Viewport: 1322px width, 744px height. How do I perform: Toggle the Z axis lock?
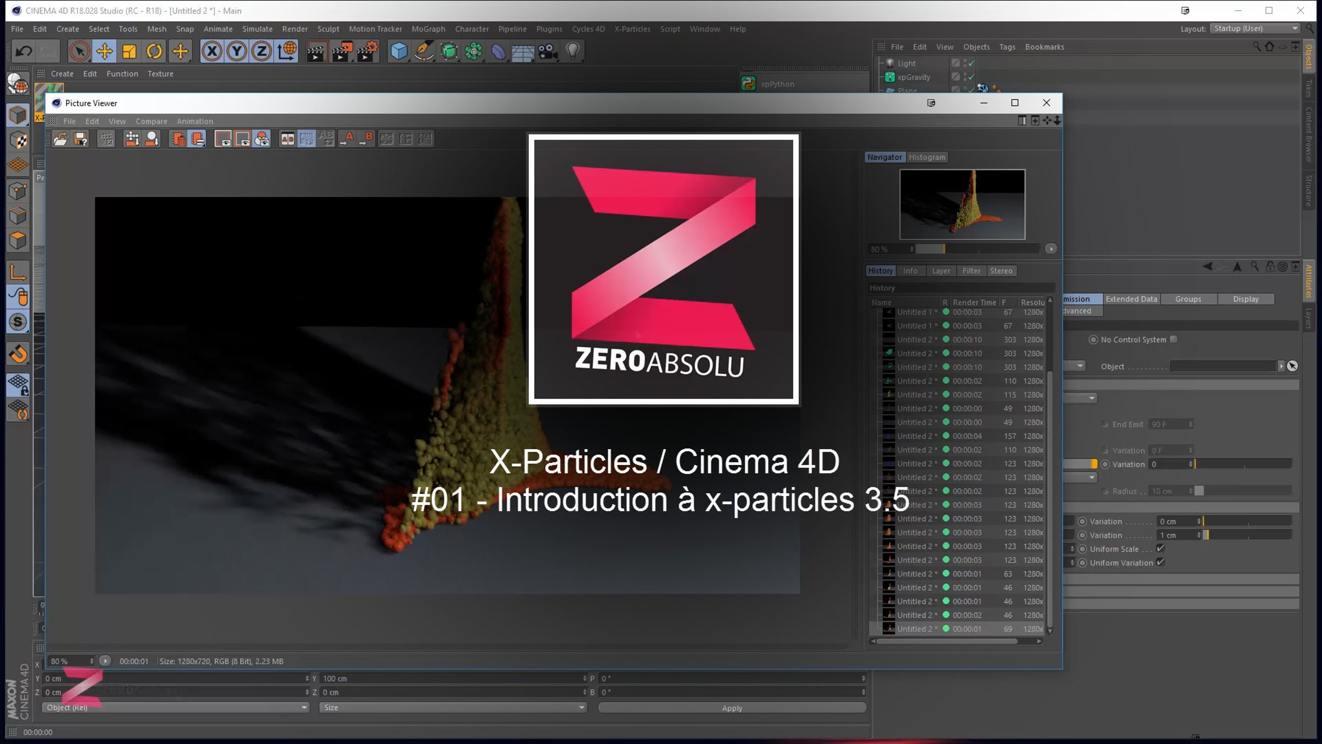[x=262, y=51]
